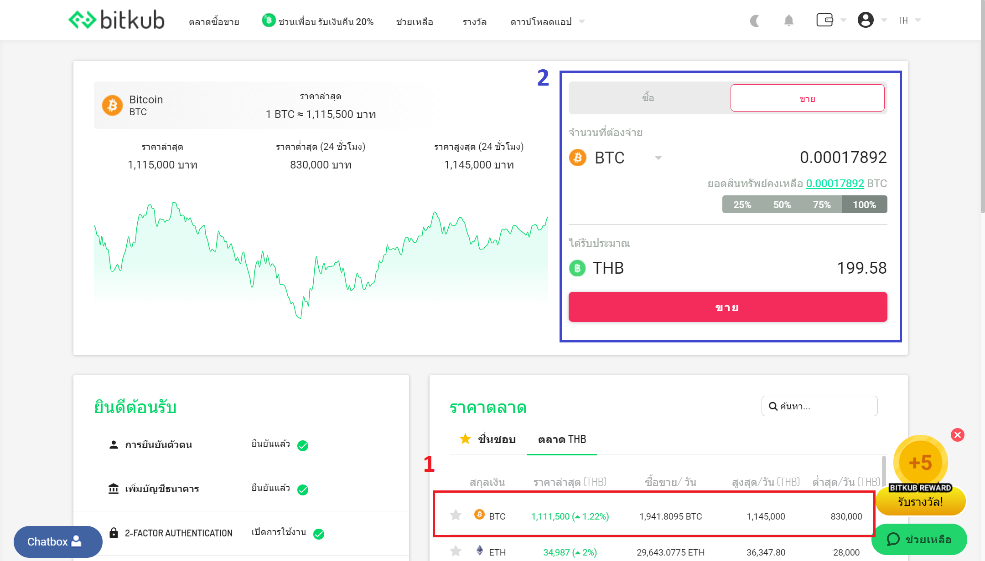Screen dimensions: 985x561
Task: Toggle dark mode moon icon
Action: click(x=755, y=20)
